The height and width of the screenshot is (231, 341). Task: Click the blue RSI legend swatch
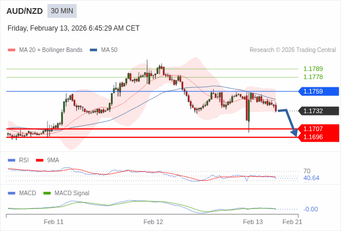point(12,161)
